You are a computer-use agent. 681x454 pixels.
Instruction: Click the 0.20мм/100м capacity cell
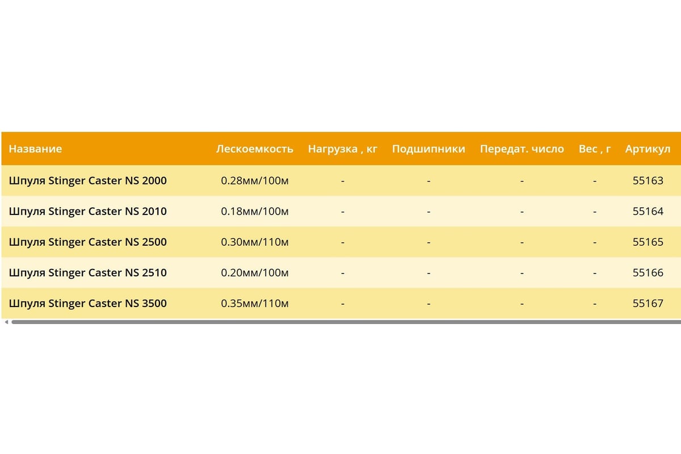pyautogui.click(x=255, y=273)
